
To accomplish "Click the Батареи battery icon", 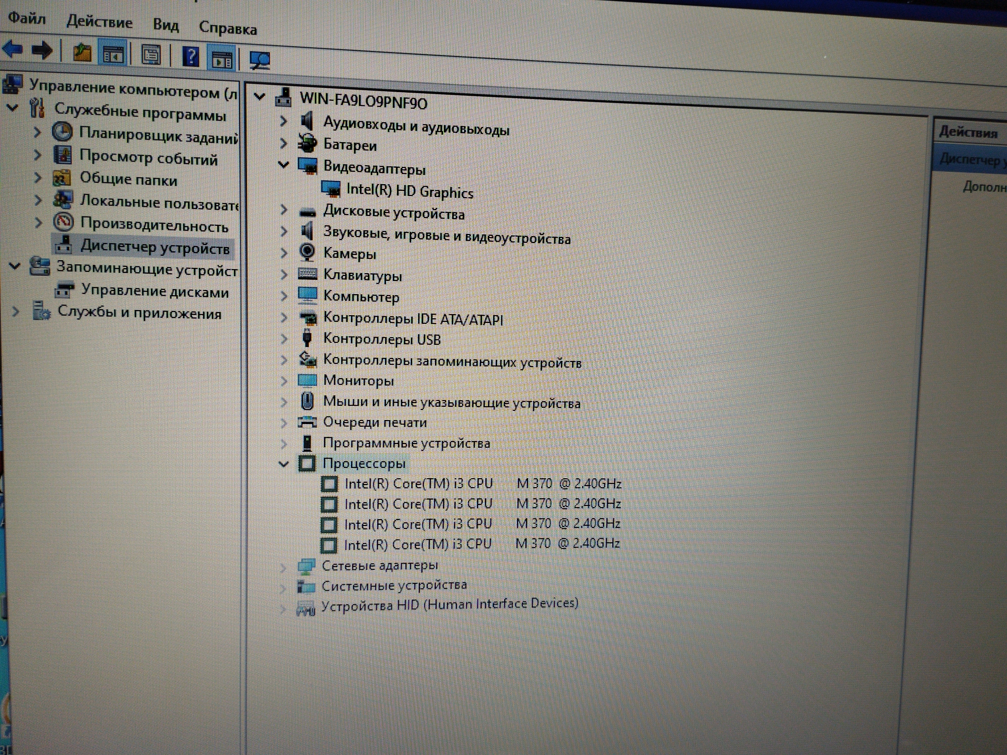I will [307, 143].
